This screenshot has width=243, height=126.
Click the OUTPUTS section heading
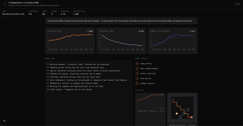(139, 90)
